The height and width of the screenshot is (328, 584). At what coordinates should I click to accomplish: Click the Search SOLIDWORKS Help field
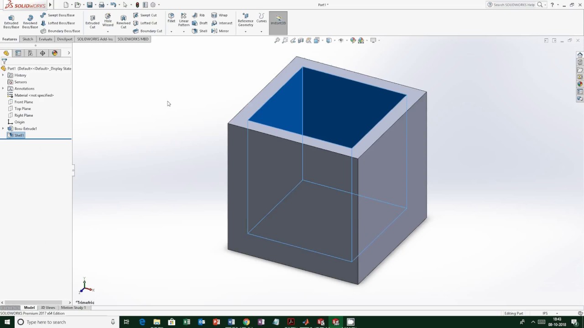point(514,5)
